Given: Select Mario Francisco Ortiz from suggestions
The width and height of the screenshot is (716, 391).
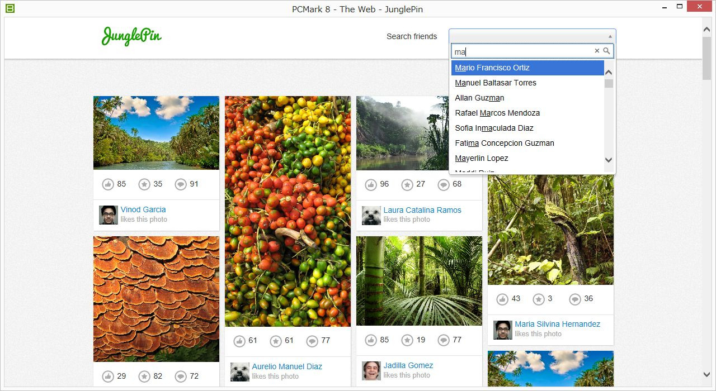Looking at the screenshot, I should click(492, 68).
